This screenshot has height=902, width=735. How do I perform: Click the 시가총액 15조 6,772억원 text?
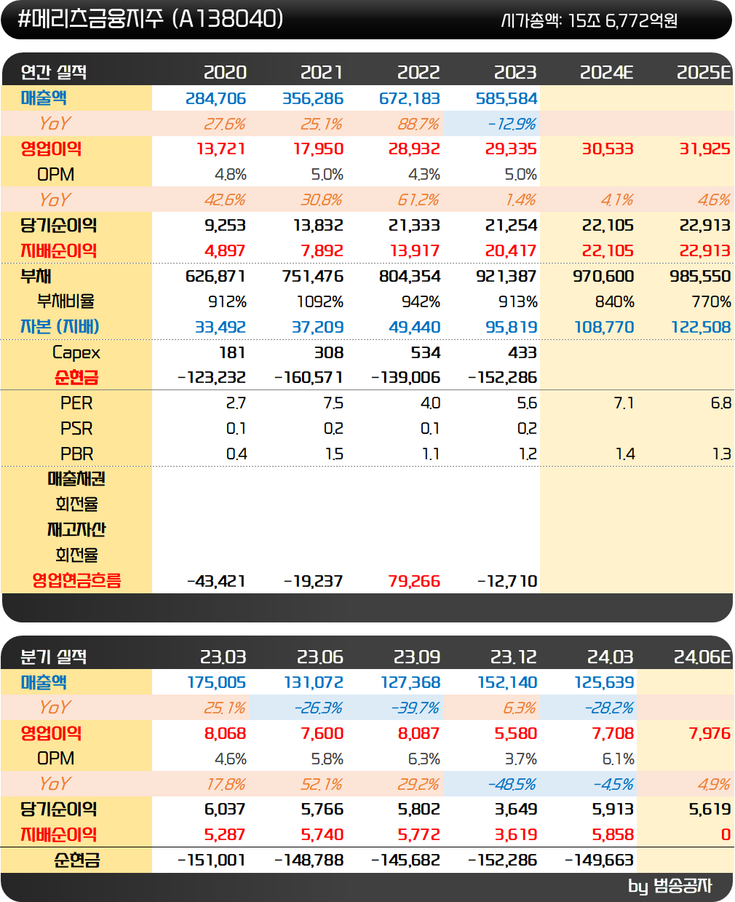click(x=589, y=20)
